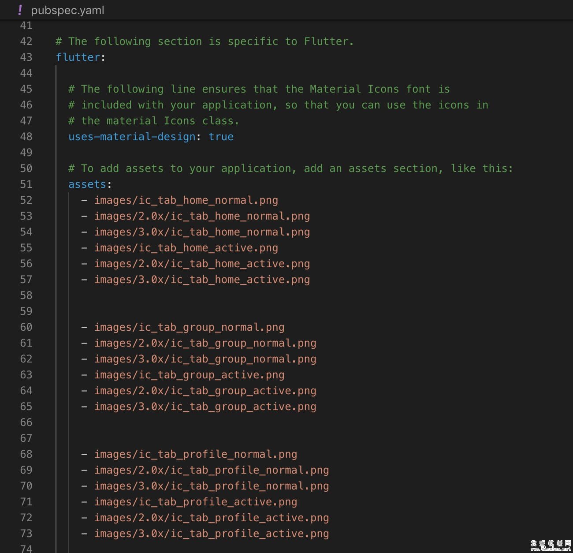Click the 'To add assets' comment line
This screenshot has width=573, height=553.
point(290,168)
